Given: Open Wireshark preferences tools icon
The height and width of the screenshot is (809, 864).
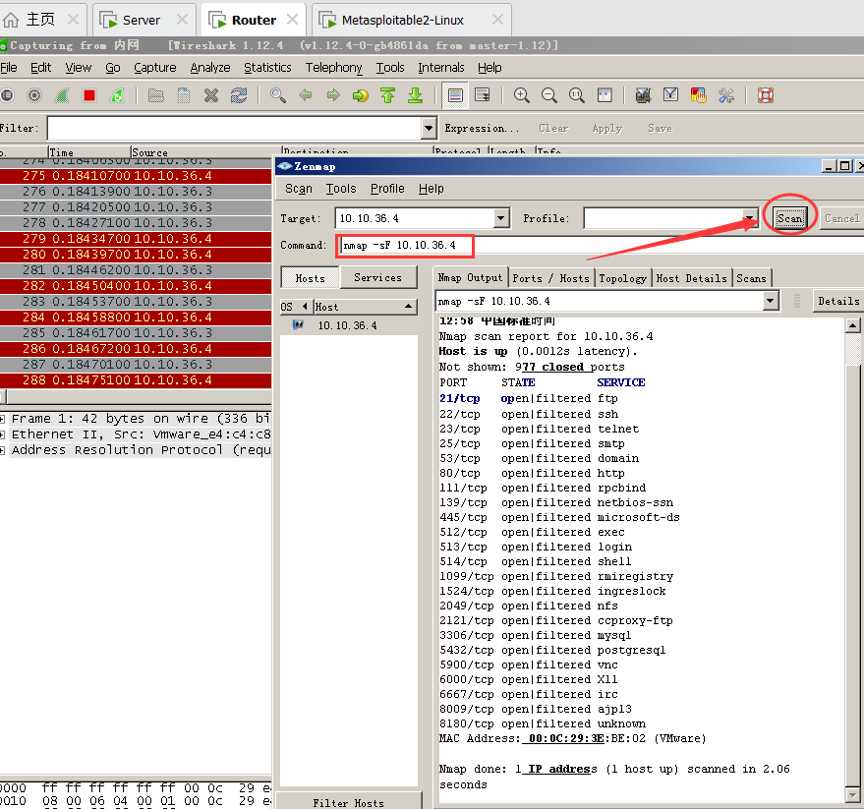Looking at the screenshot, I should [x=726, y=95].
